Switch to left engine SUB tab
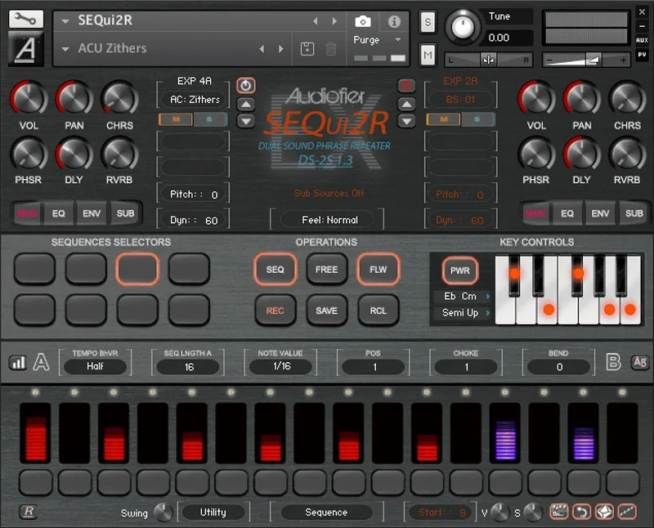The height and width of the screenshot is (528, 654). (126, 213)
